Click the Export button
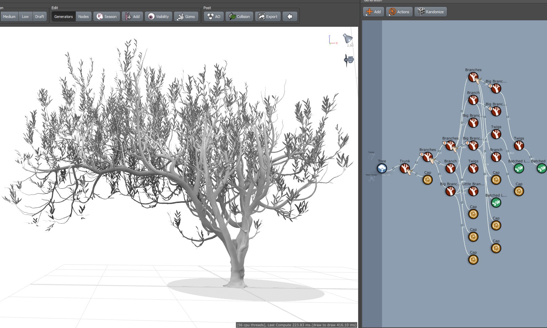547x328 pixels. pyautogui.click(x=268, y=17)
